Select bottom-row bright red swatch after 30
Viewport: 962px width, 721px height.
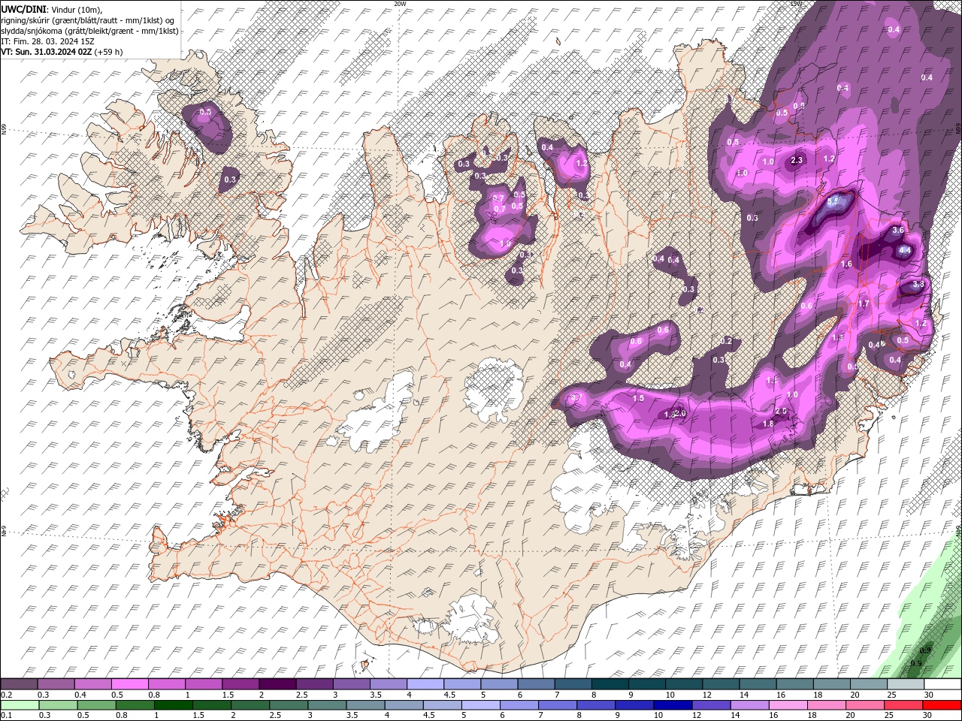(x=941, y=705)
